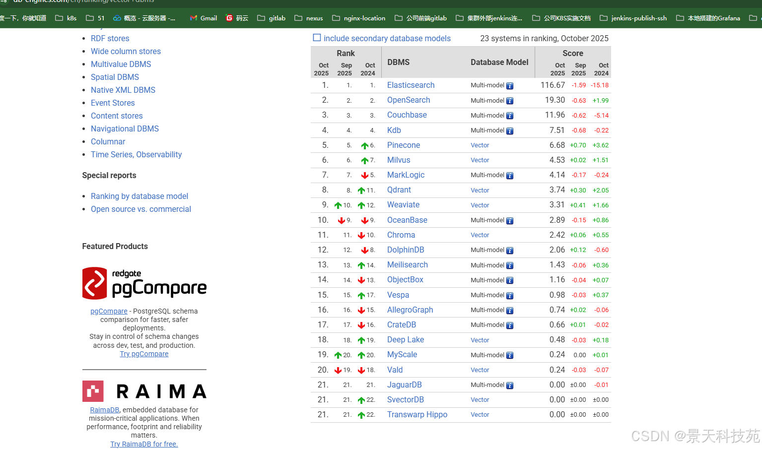Open the 51 bookmark folder

pos(95,18)
